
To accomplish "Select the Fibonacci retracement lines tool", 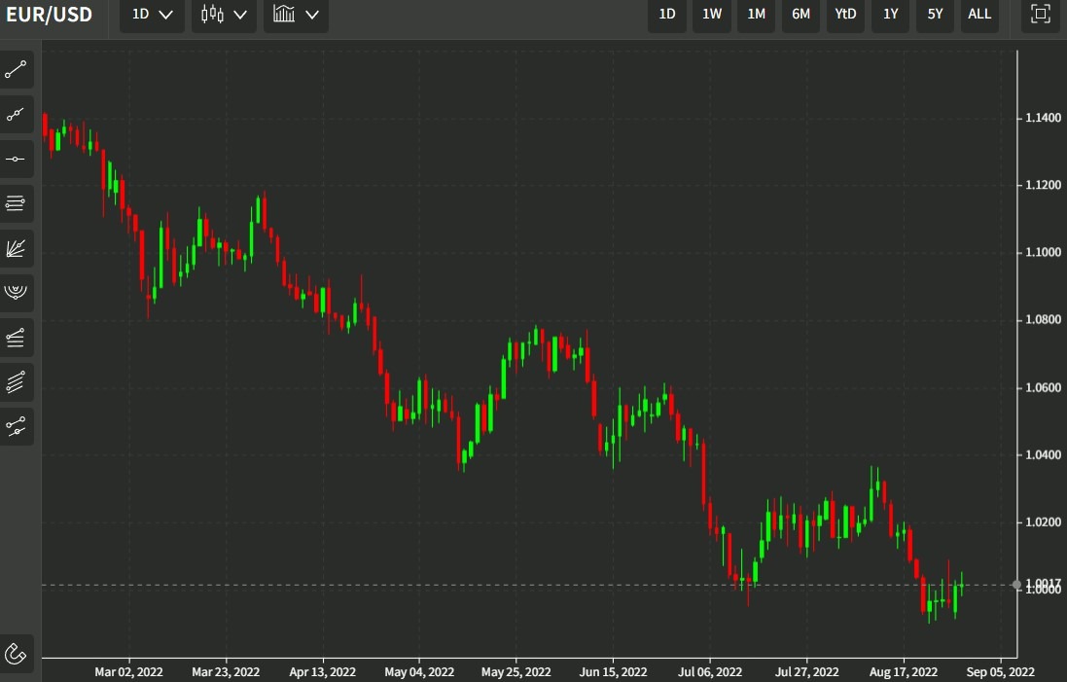I will pos(16,338).
